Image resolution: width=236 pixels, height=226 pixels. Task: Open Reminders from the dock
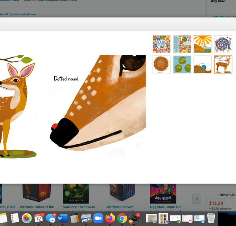click(x=15, y=218)
